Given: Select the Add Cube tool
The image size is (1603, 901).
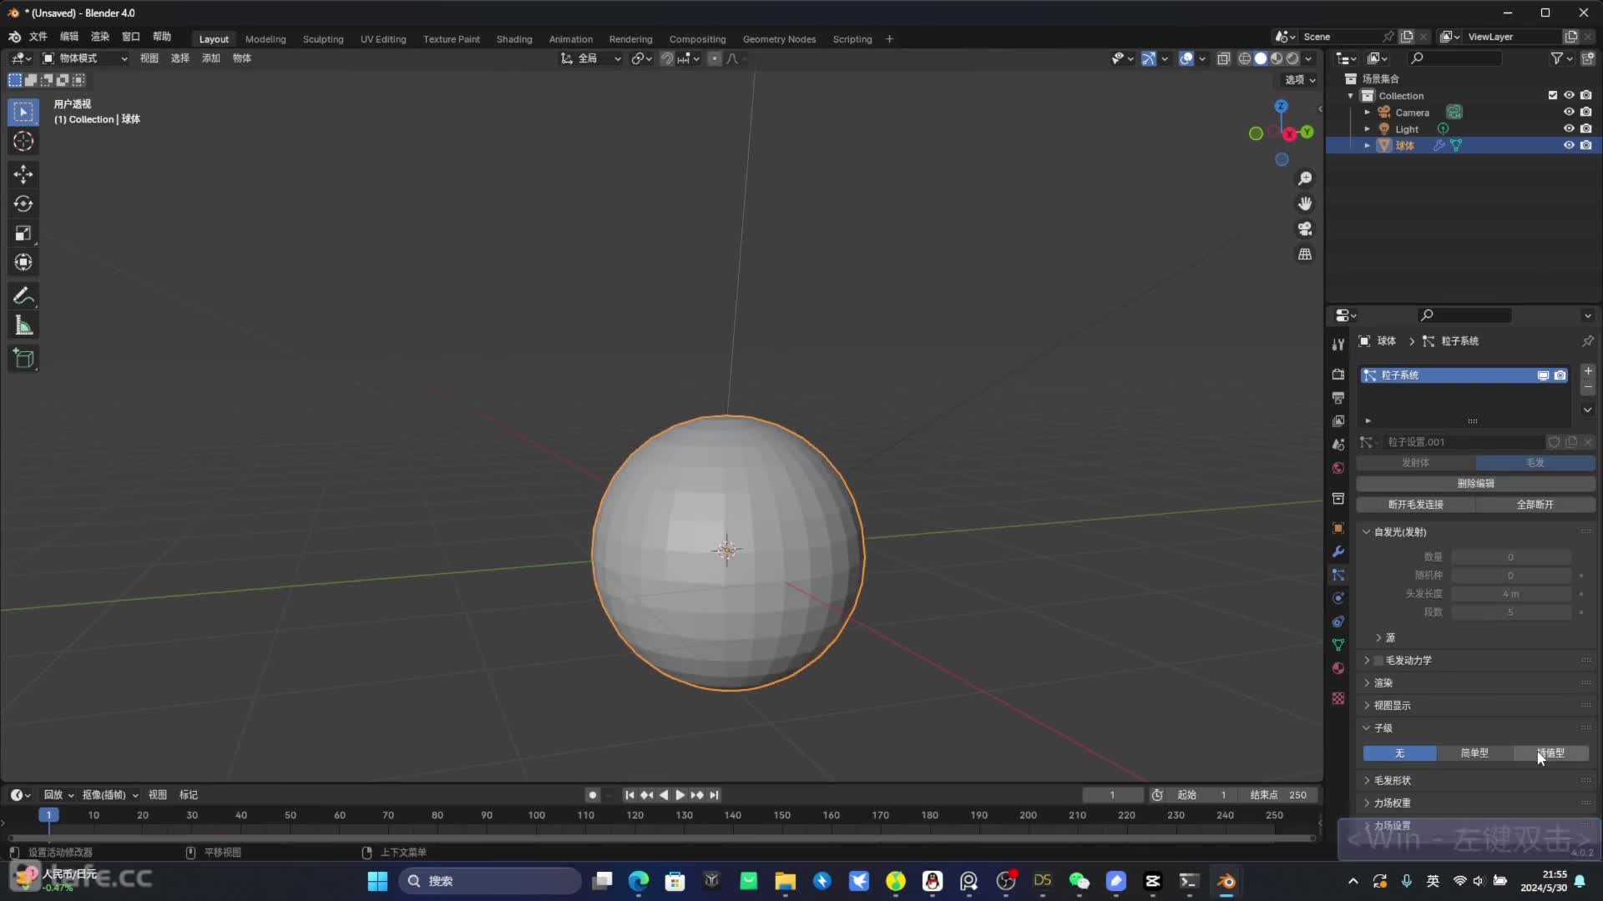Looking at the screenshot, I should coord(23,359).
